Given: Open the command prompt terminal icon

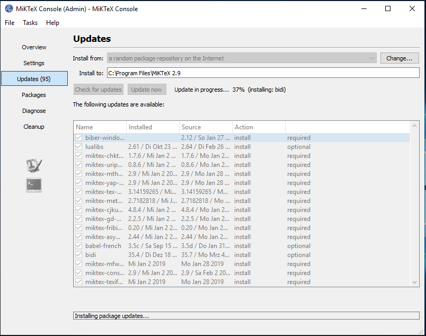Looking at the screenshot, I should click(x=34, y=185).
